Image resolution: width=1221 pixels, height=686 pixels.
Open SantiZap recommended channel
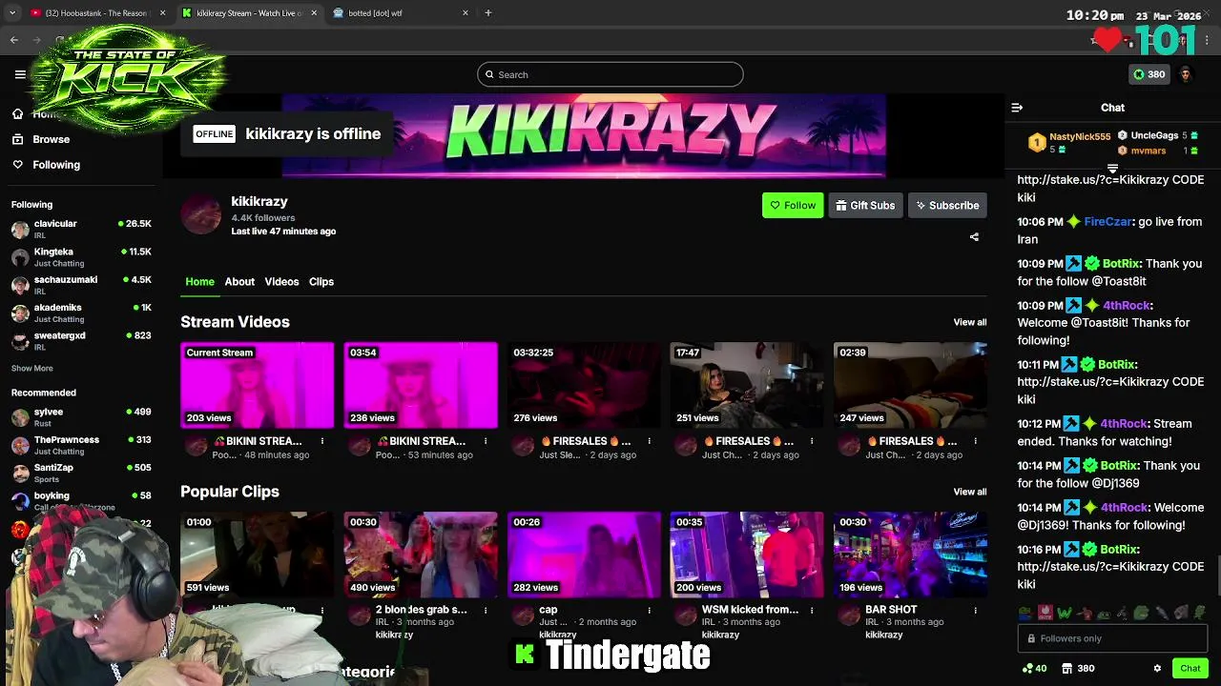pyautogui.click(x=81, y=473)
